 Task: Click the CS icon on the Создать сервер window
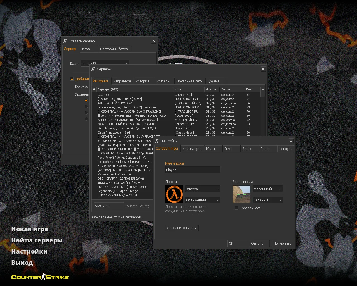tap(65, 41)
